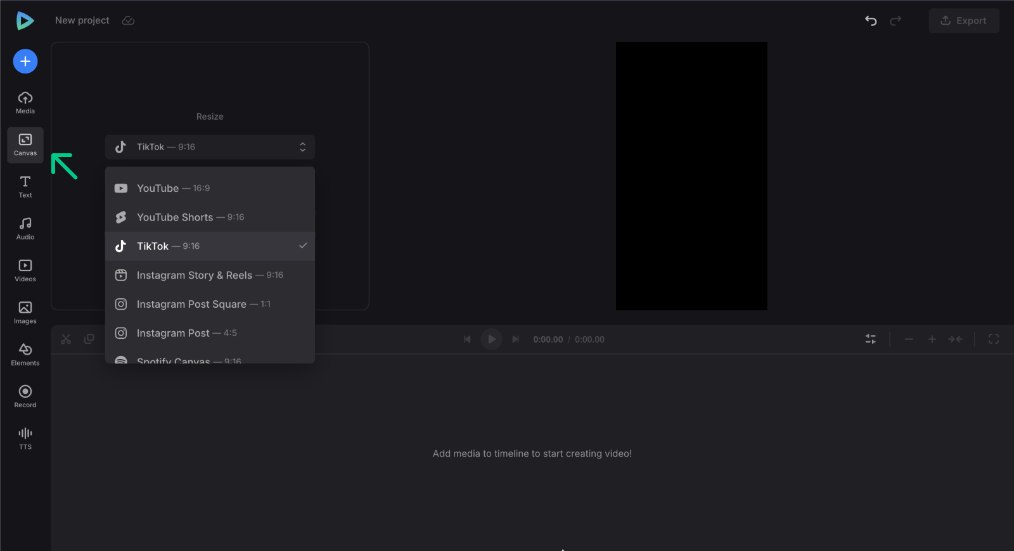Collapse the TikTok 9:16 resize dropdown
Screen dimensions: 1014x551
210,147
